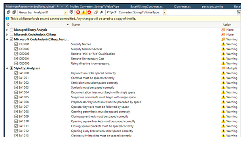Click warning icon for SA1008 action
Image resolution: width=245 pixels, height=142 pixels.
pyautogui.click(x=223, y=112)
